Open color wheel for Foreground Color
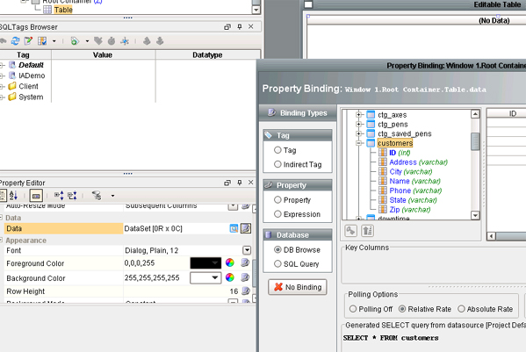Screen dimensions: 526x352 coord(230,262)
